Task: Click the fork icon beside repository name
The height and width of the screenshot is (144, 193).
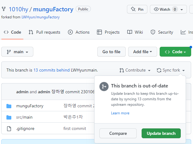Action: click(4, 9)
